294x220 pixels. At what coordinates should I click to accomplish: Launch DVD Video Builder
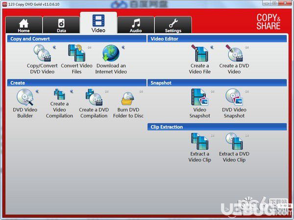click(25, 104)
